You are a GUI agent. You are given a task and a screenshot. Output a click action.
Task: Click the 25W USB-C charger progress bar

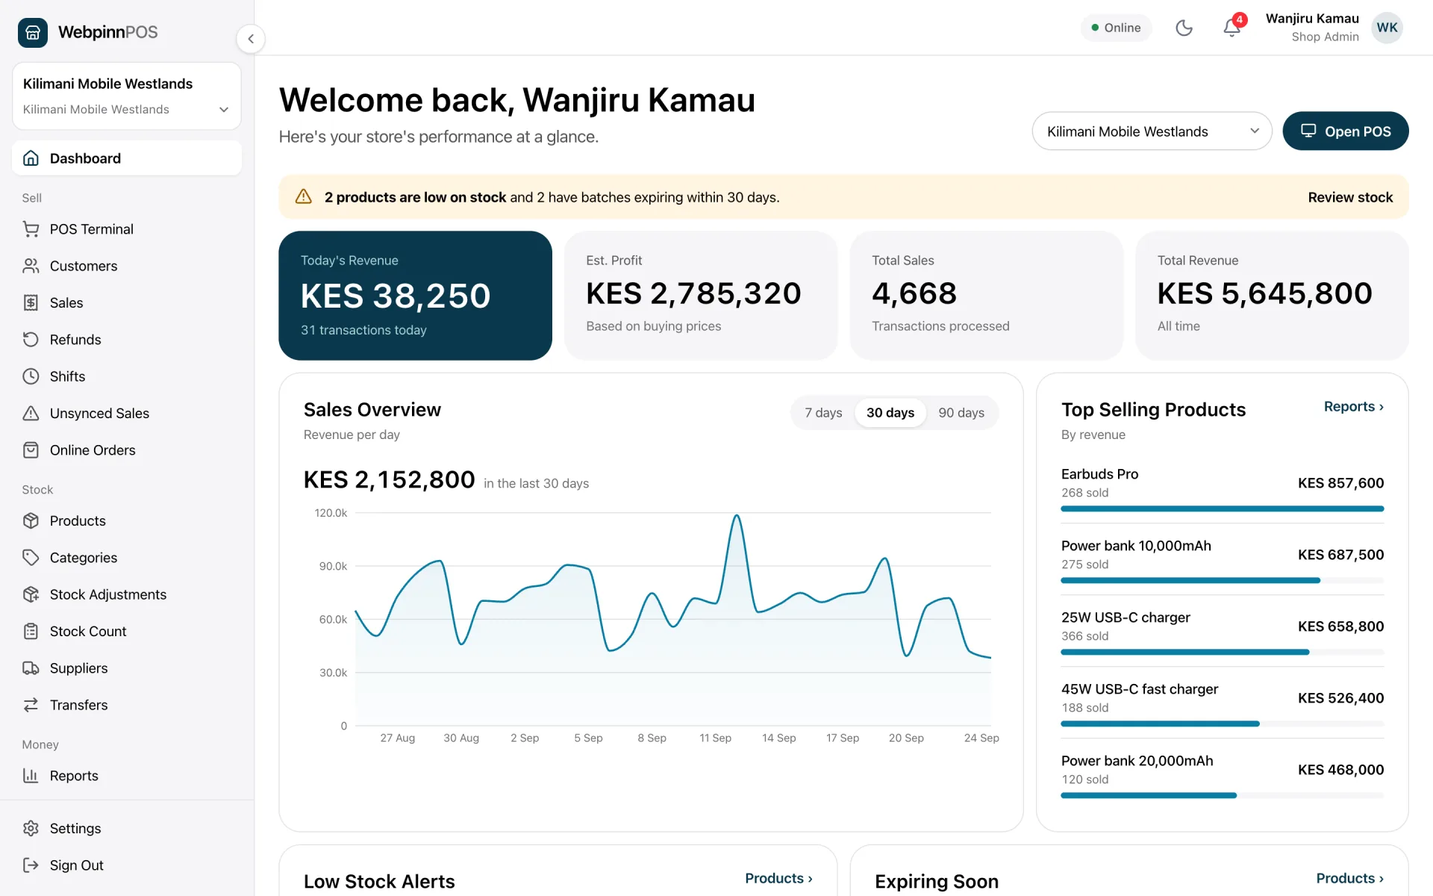point(1222,652)
